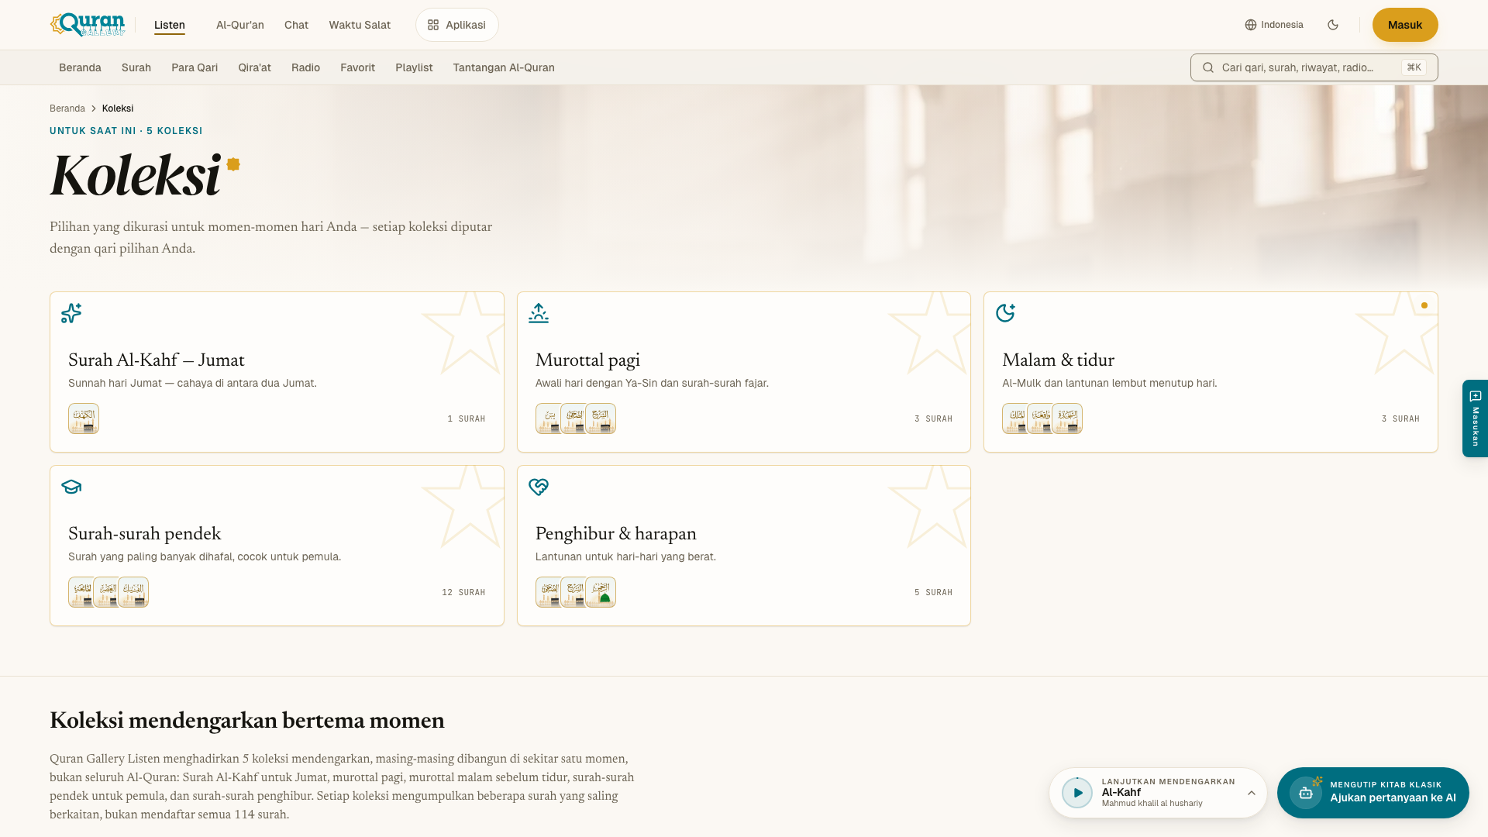Click the Beranda breadcrumb link

[67, 108]
